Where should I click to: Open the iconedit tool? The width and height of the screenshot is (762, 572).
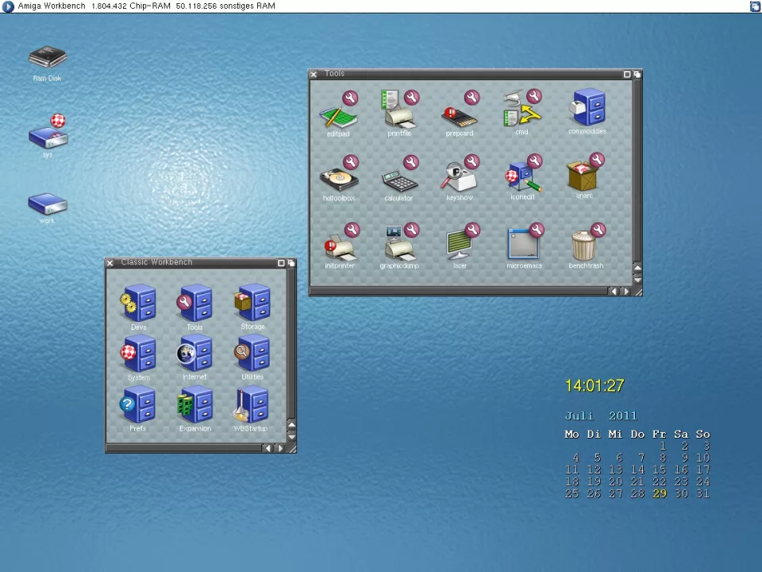click(x=523, y=178)
